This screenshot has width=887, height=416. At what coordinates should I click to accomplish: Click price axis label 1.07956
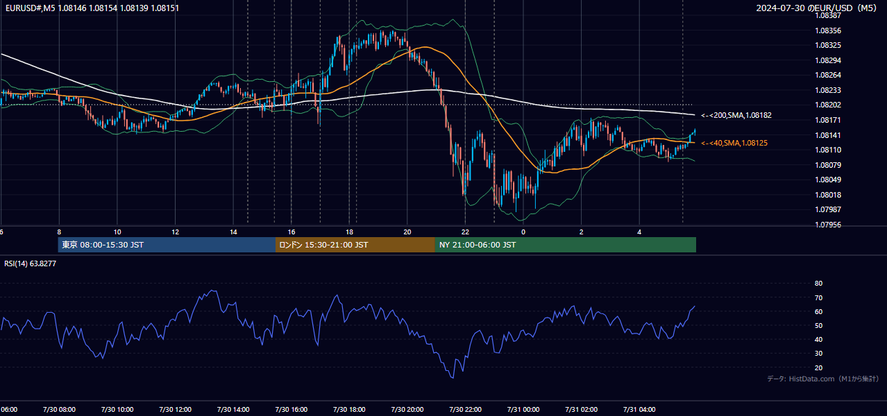(x=829, y=225)
